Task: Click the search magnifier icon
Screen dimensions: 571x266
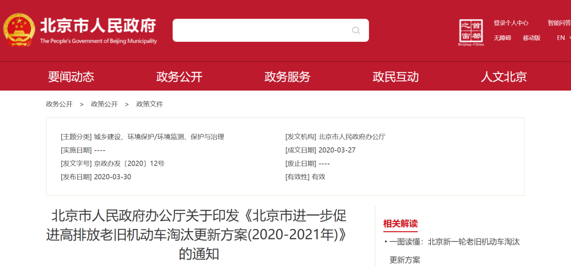Action: click(x=356, y=30)
